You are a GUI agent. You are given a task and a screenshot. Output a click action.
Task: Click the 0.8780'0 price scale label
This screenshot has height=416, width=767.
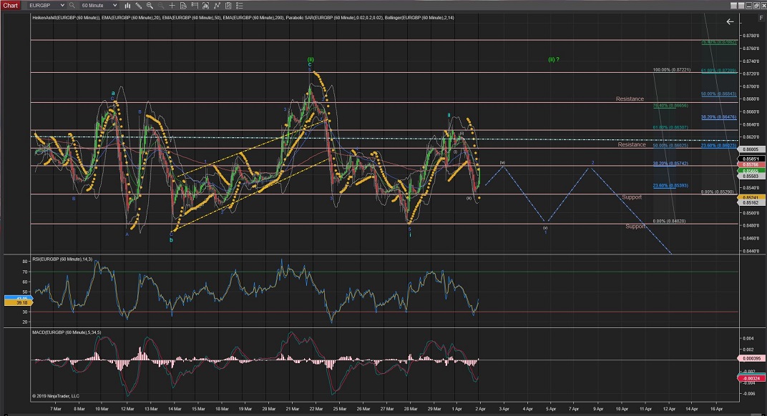click(751, 36)
